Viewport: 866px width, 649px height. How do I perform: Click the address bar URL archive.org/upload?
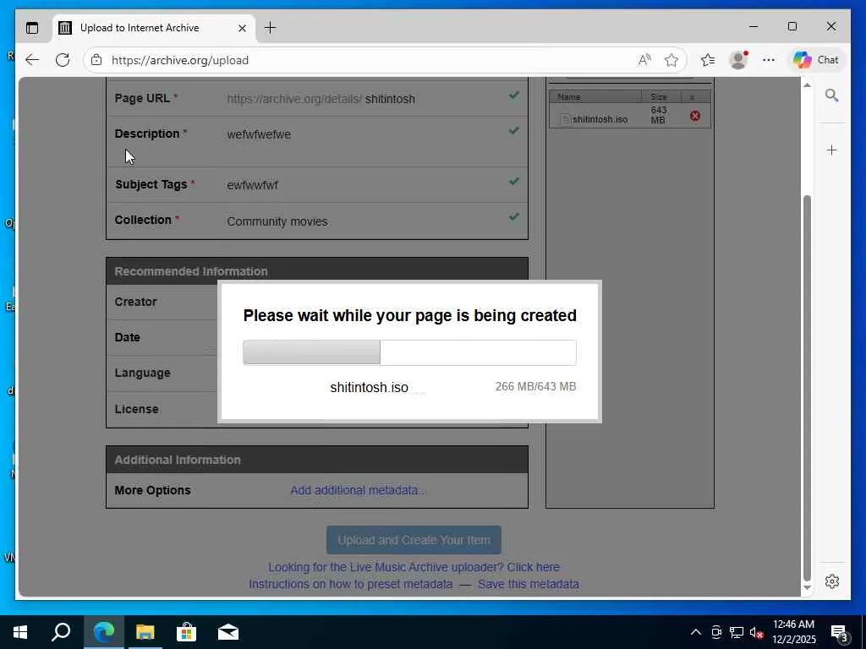[180, 60]
